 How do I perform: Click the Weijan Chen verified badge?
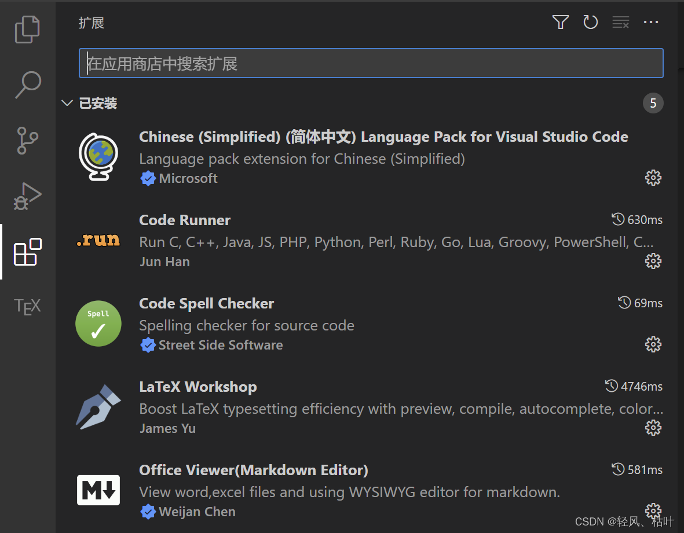point(148,512)
